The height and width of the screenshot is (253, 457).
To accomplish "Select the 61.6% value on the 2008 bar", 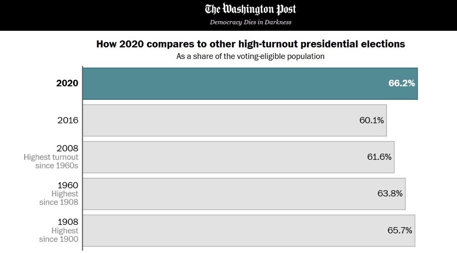I will coord(379,157).
